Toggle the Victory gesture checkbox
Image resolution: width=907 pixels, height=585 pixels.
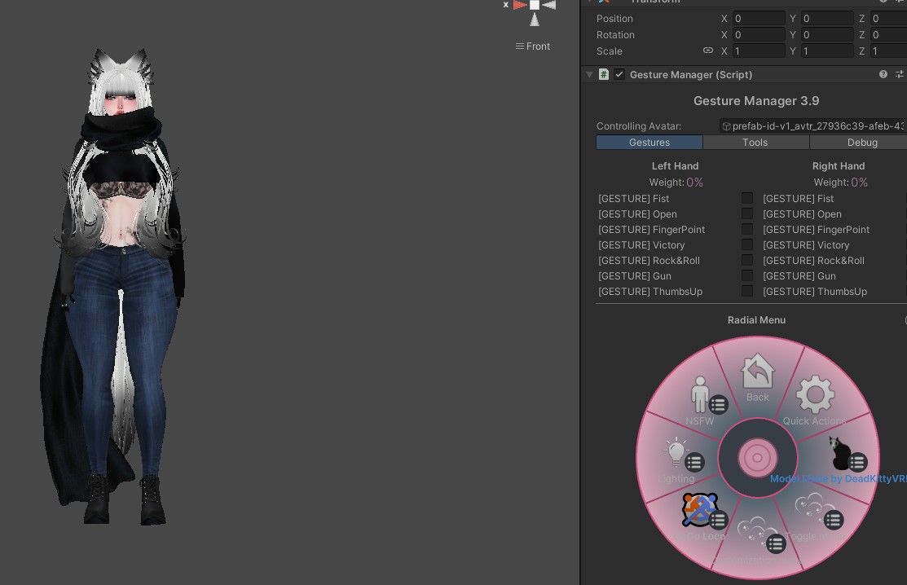pyautogui.click(x=747, y=244)
